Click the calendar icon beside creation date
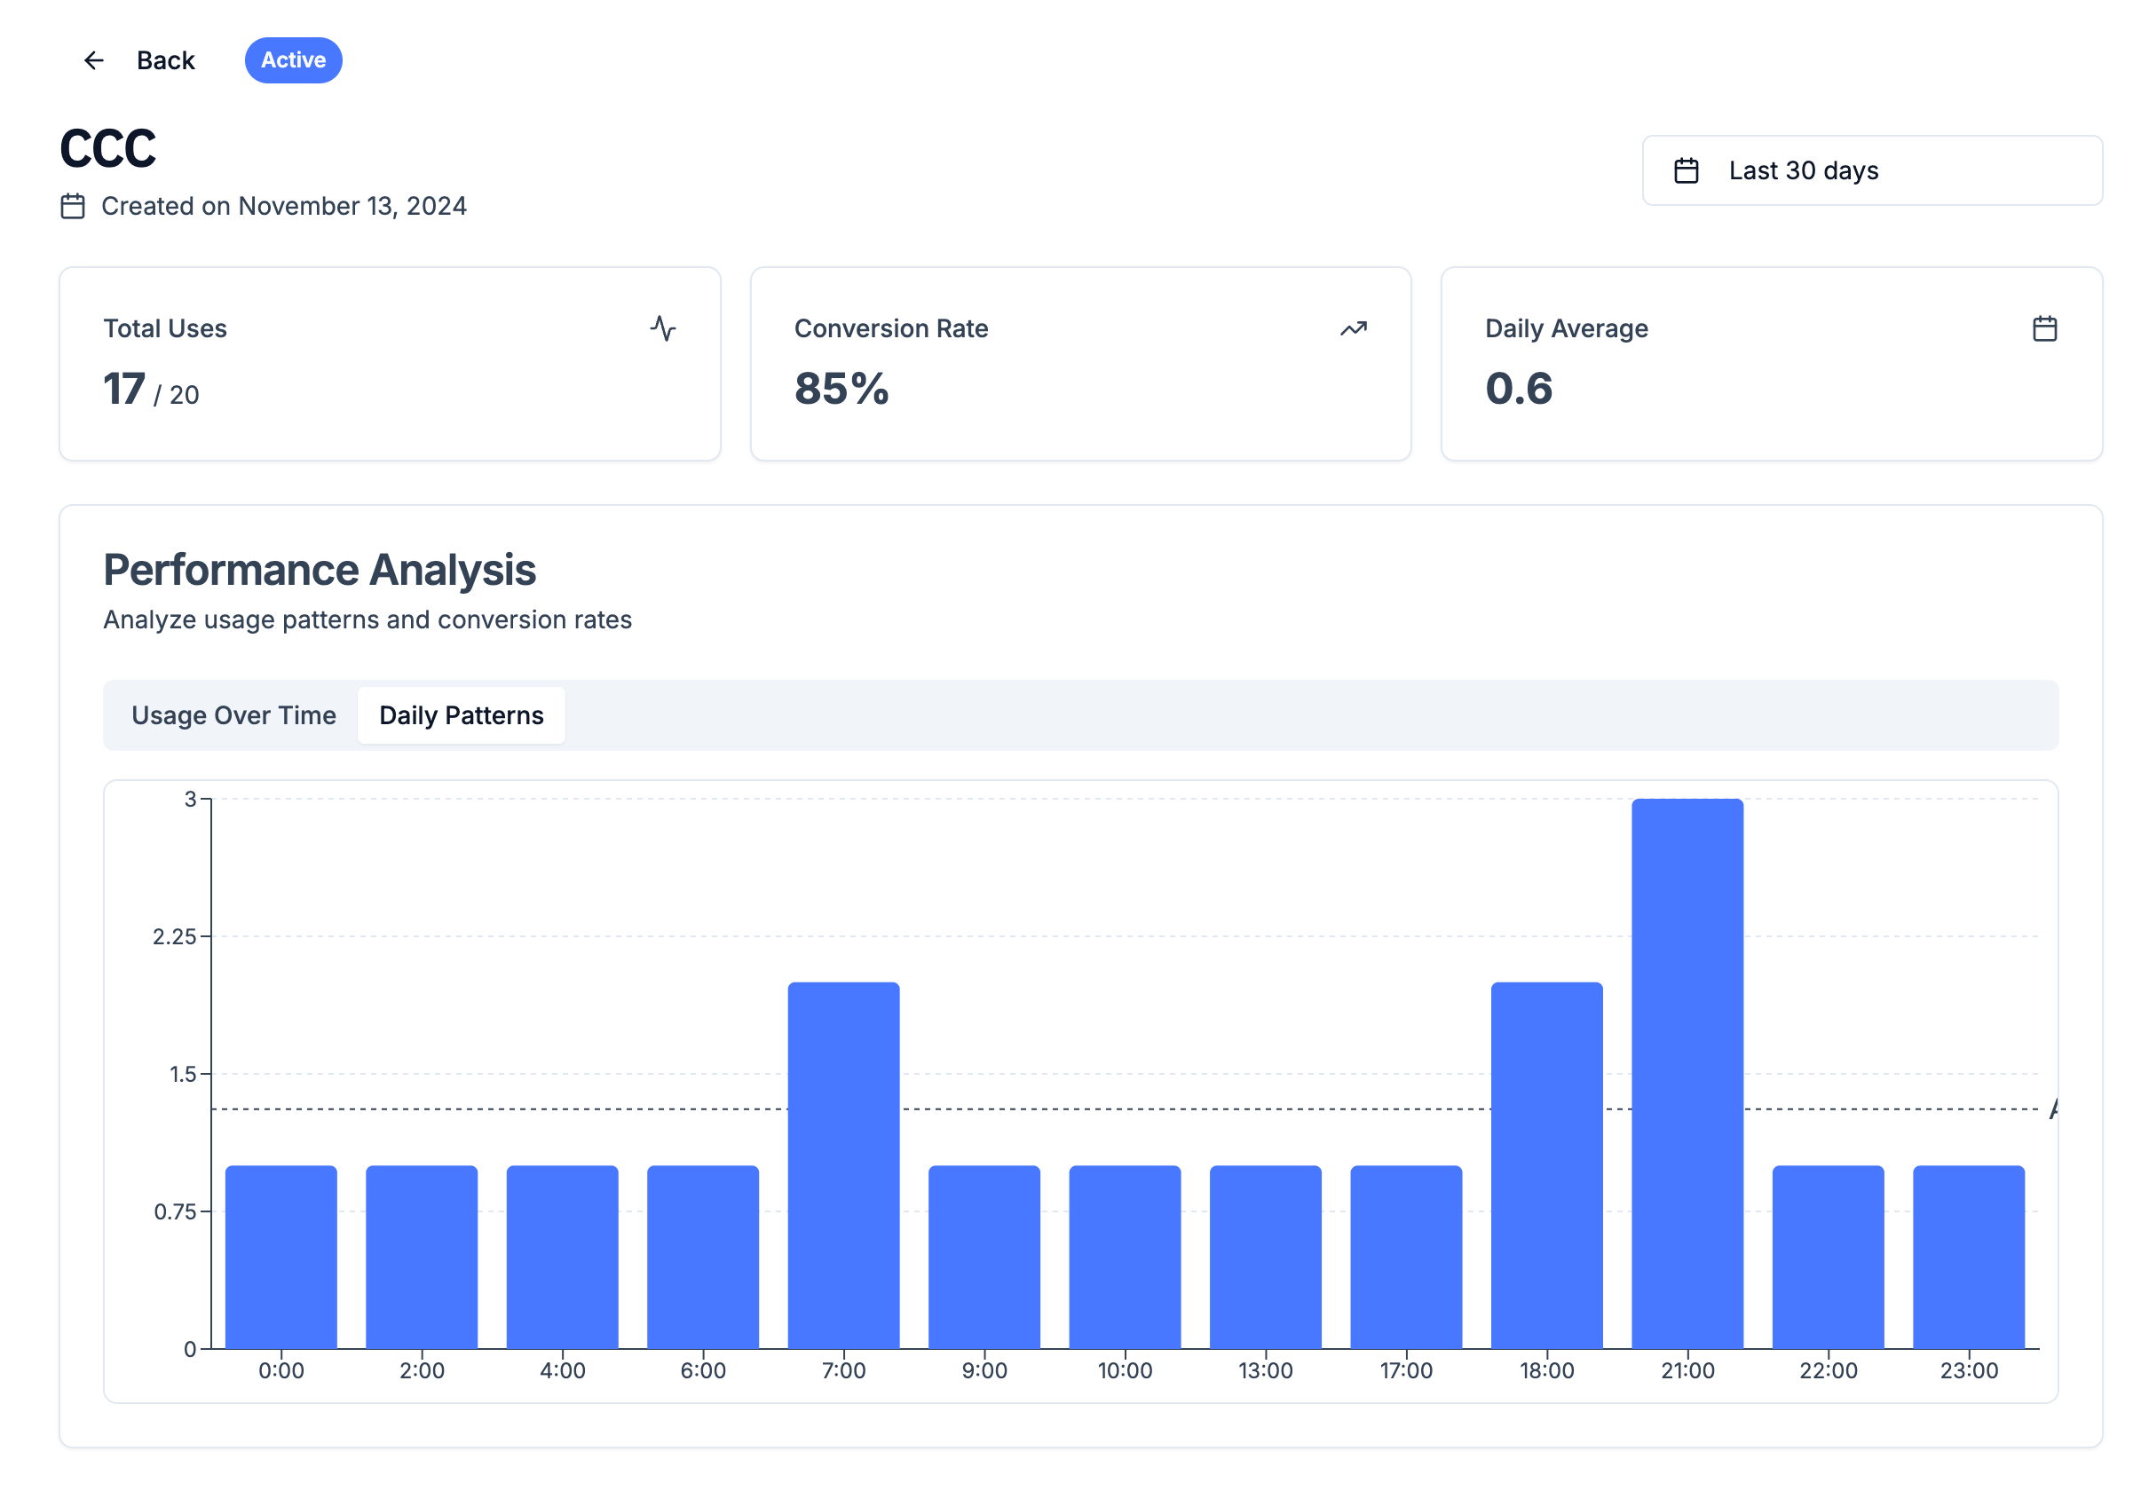 pyautogui.click(x=73, y=206)
